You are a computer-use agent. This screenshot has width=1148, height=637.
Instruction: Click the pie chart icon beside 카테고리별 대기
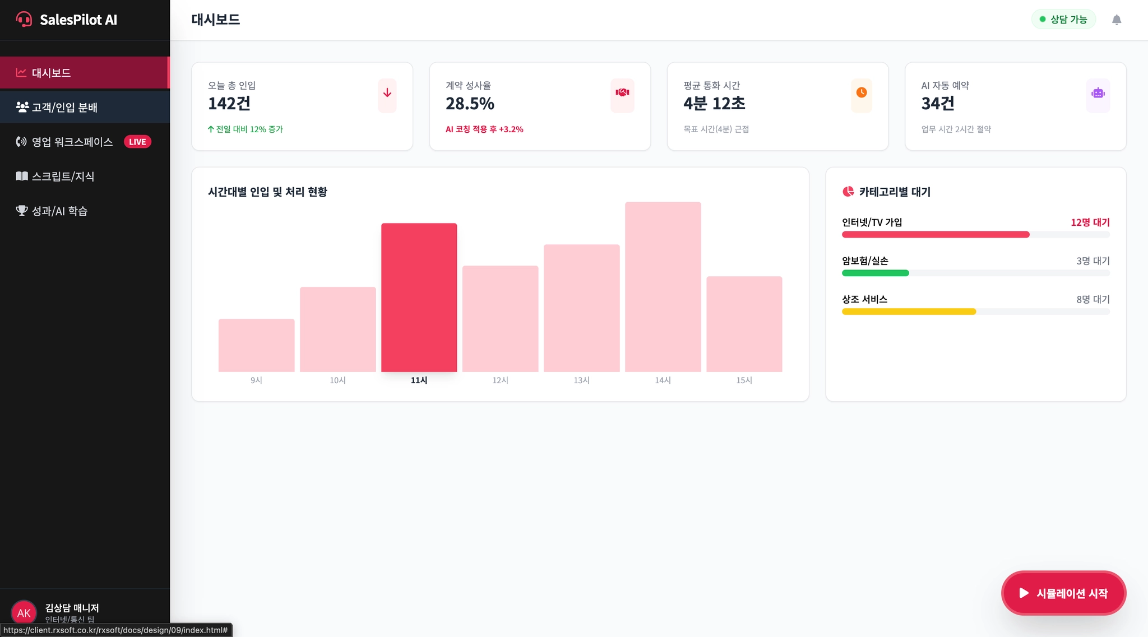848,192
